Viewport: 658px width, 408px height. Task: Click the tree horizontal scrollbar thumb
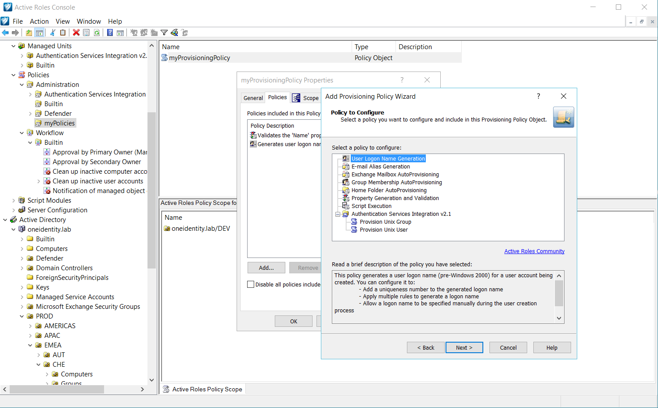(57, 389)
